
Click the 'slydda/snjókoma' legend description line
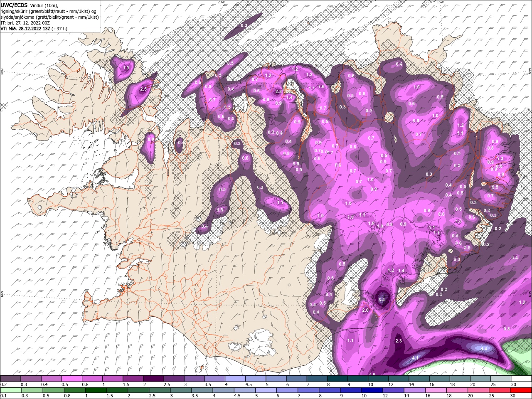[x=50, y=17]
